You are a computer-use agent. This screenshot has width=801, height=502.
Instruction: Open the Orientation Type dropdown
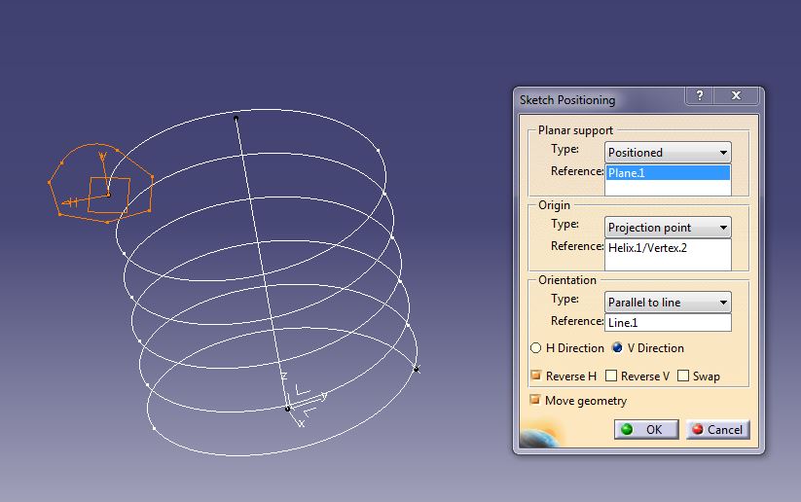coord(668,303)
